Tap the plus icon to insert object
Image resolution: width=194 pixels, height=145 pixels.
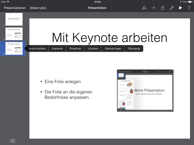(x=153, y=8)
